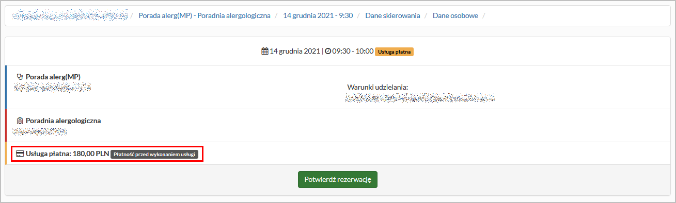Click the blurred first breadcrumb link

69,15
